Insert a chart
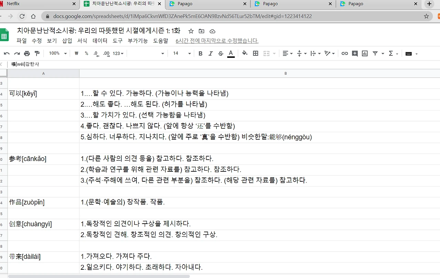The height and width of the screenshot is (278, 440). click(364, 53)
